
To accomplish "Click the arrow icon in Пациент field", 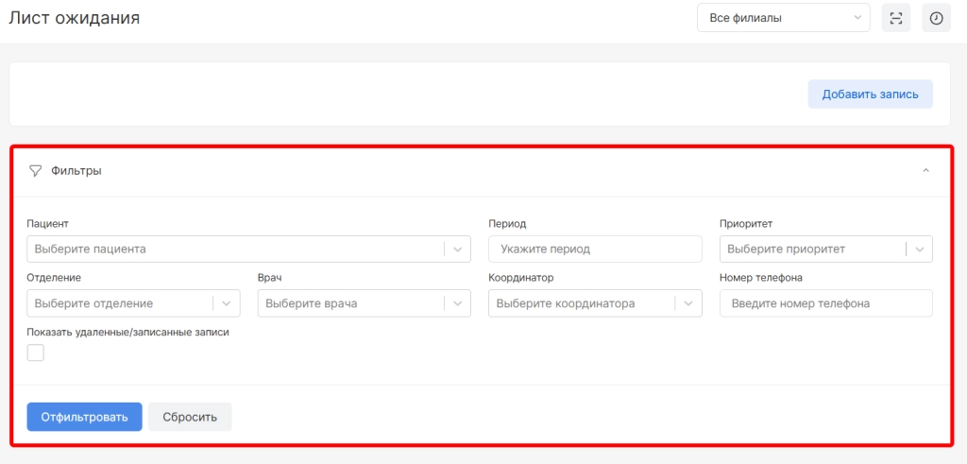I will [457, 249].
